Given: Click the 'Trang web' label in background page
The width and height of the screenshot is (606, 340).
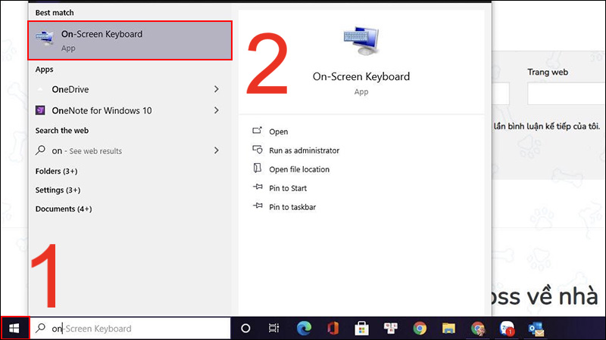Looking at the screenshot, I should click(548, 72).
